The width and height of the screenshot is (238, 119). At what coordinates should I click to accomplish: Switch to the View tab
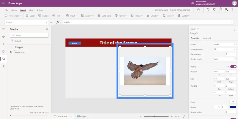[x=31, y=10]
